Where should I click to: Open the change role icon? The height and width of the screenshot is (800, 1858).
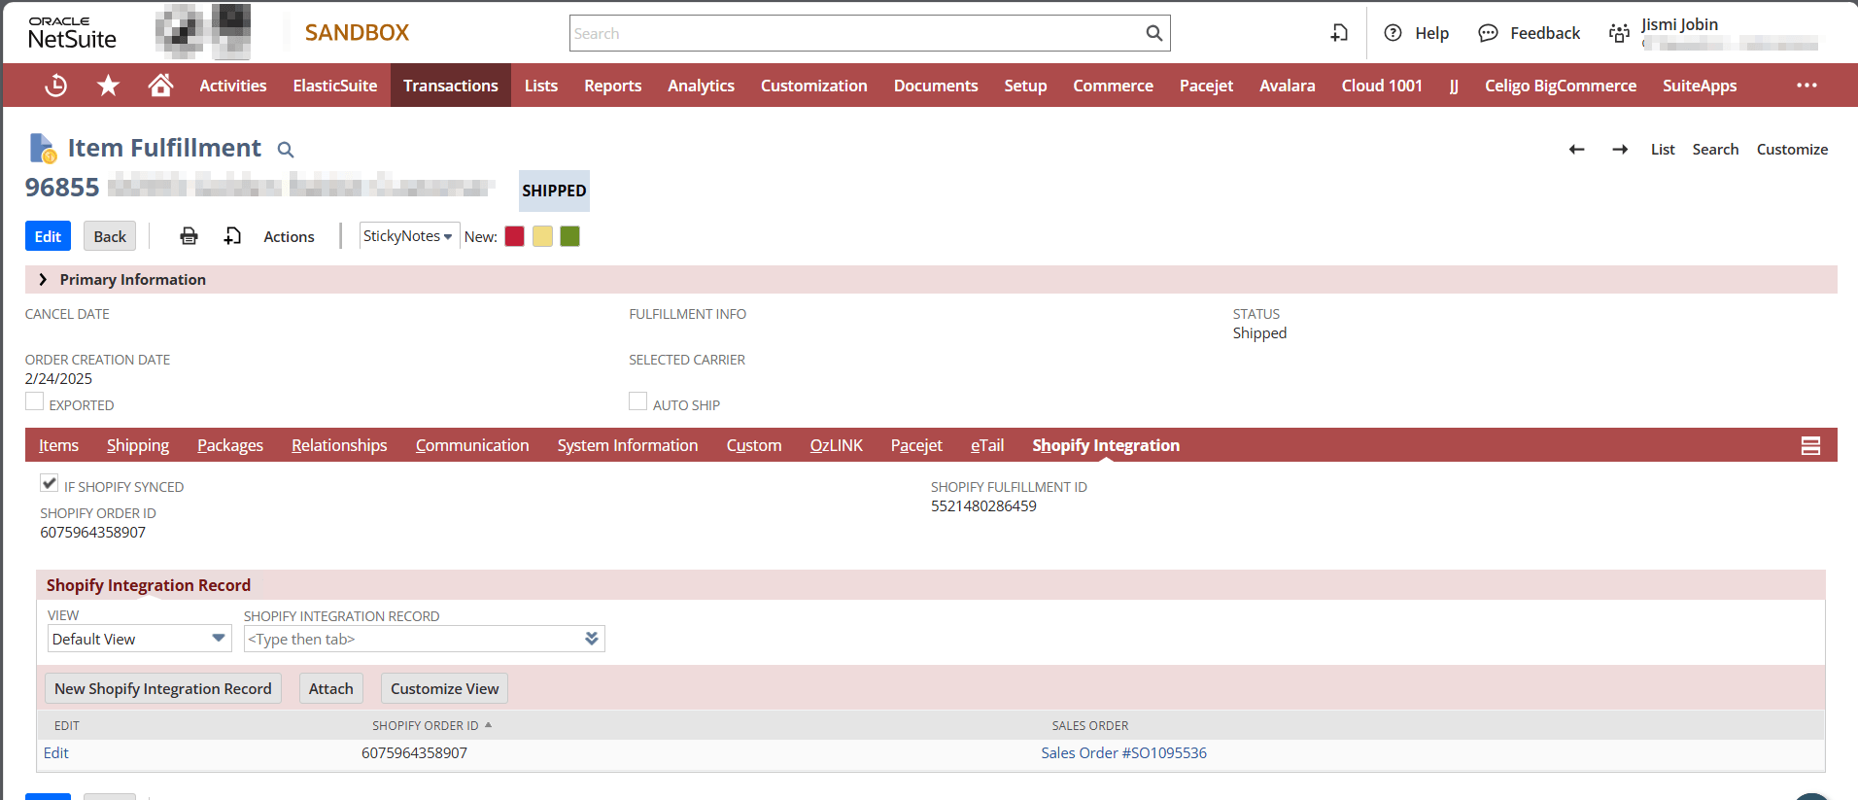point(1619,33)
